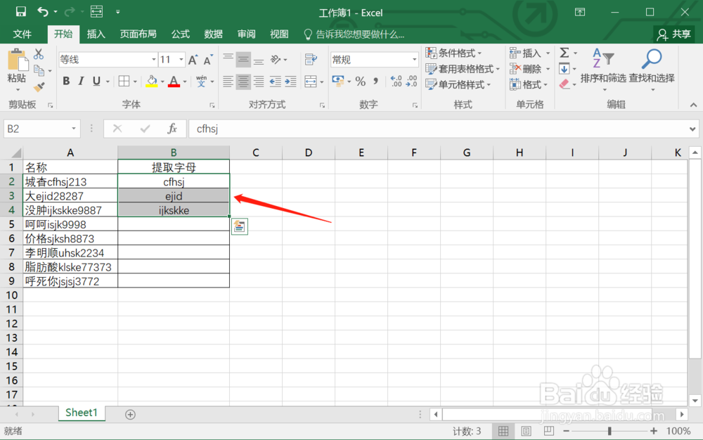The image size is (703, 440).
Task: Toggle Normal view in the status bar
Action: tap(503, 431)
